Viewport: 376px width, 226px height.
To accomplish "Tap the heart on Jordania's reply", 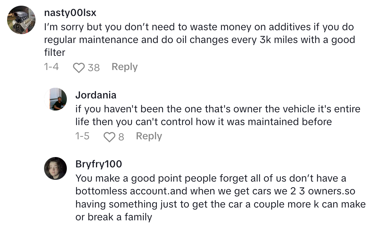I will 109,136.
